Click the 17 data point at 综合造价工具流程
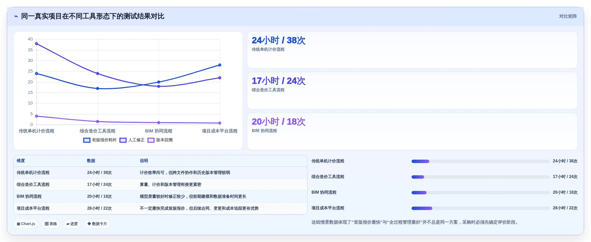591x242 pixels. [98, 88]
